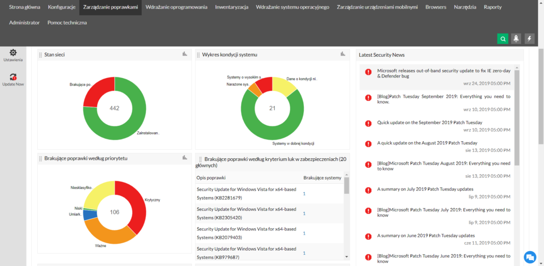Open Ustawienia gear icon in sidebar
Screen dimensions: 544x266
(x=13, y=53)
